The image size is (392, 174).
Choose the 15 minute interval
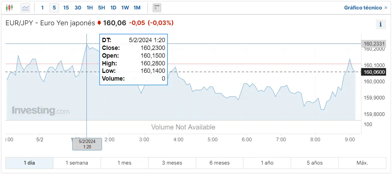[x=66, y=8]
